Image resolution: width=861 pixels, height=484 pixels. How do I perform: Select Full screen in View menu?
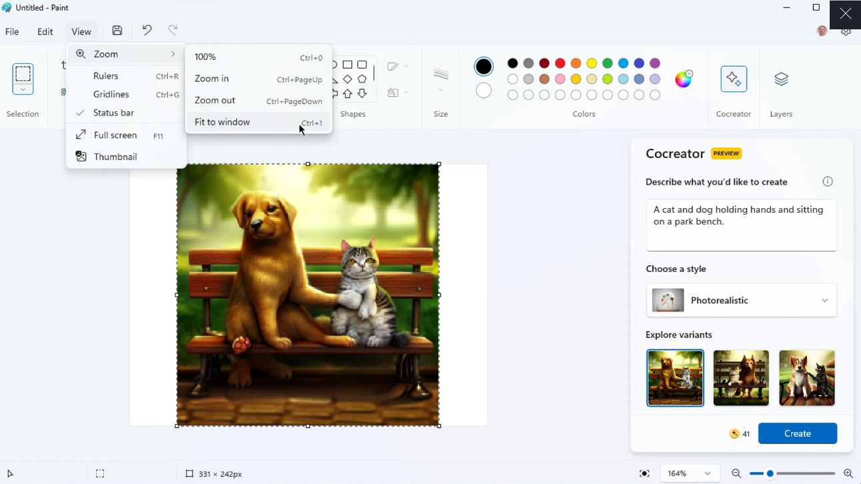point(126,135)
